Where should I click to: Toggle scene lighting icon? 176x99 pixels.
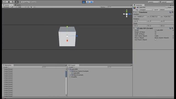click(x=28, y=7)
